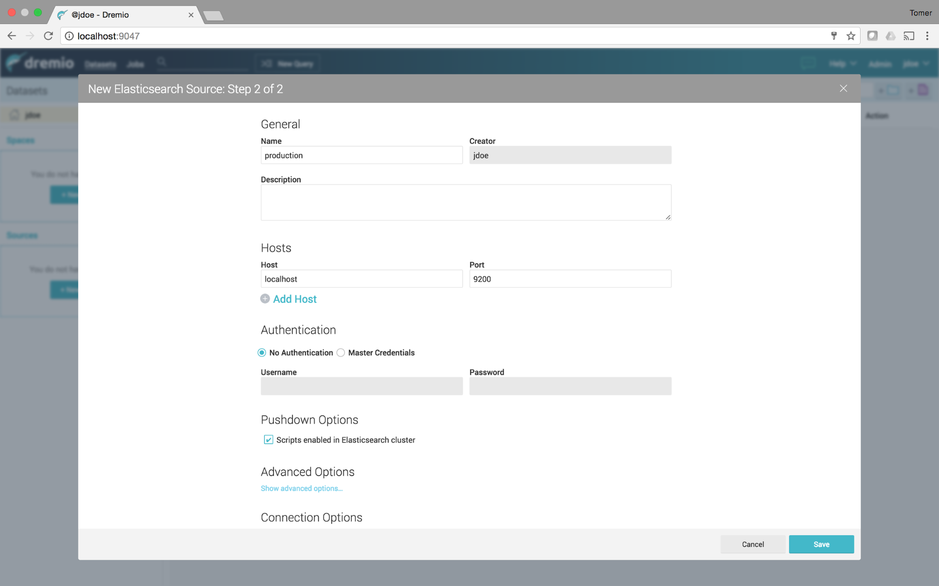The width and height of the screenshot is (939, 586).
Task: Click the cast icon in browser toolbar
Action: [908, 36]
